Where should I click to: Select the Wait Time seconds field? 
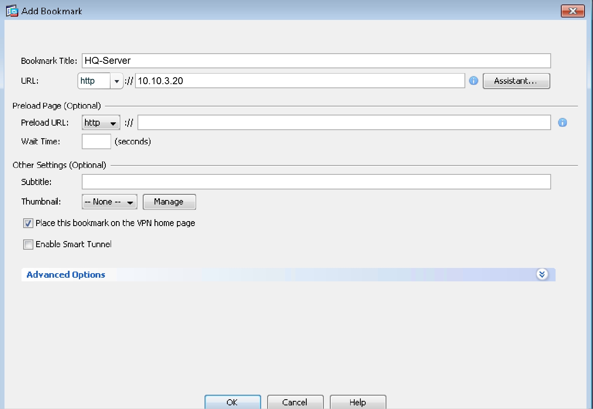(96, 141)
